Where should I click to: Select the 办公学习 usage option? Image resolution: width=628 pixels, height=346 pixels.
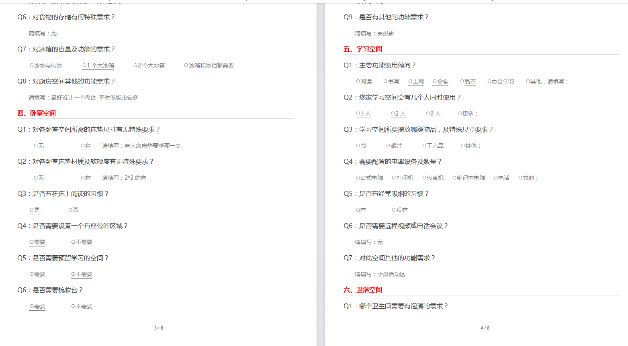tap(501, 81)
